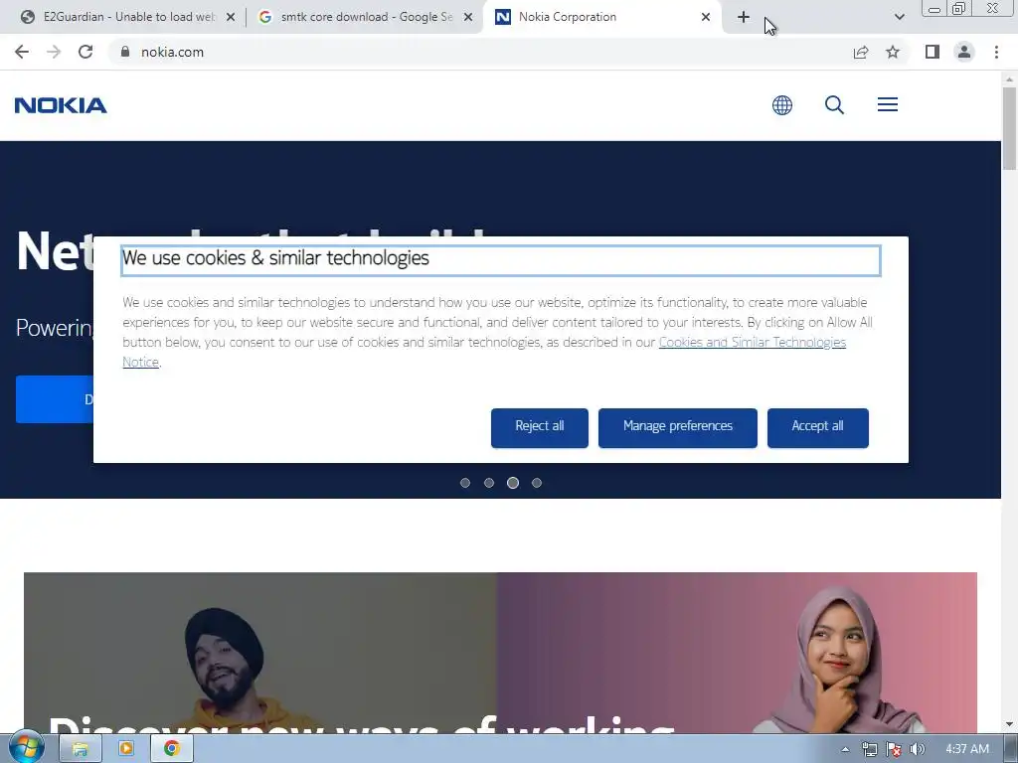Click the Chrome taskbar icon
Image resolution: width=1018 pixels, height=763 pixels.
(171, 749)
